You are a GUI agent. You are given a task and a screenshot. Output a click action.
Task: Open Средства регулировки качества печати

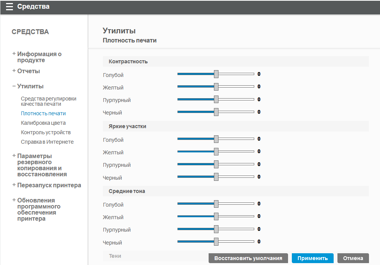[x=48, y=101]
